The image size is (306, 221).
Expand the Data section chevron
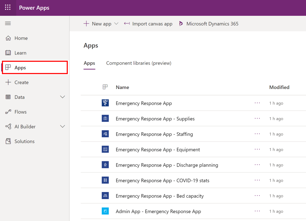[x=62, y=97]
